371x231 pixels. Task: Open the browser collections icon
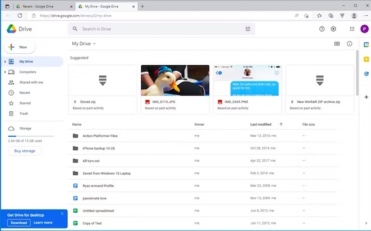[330, 16]
